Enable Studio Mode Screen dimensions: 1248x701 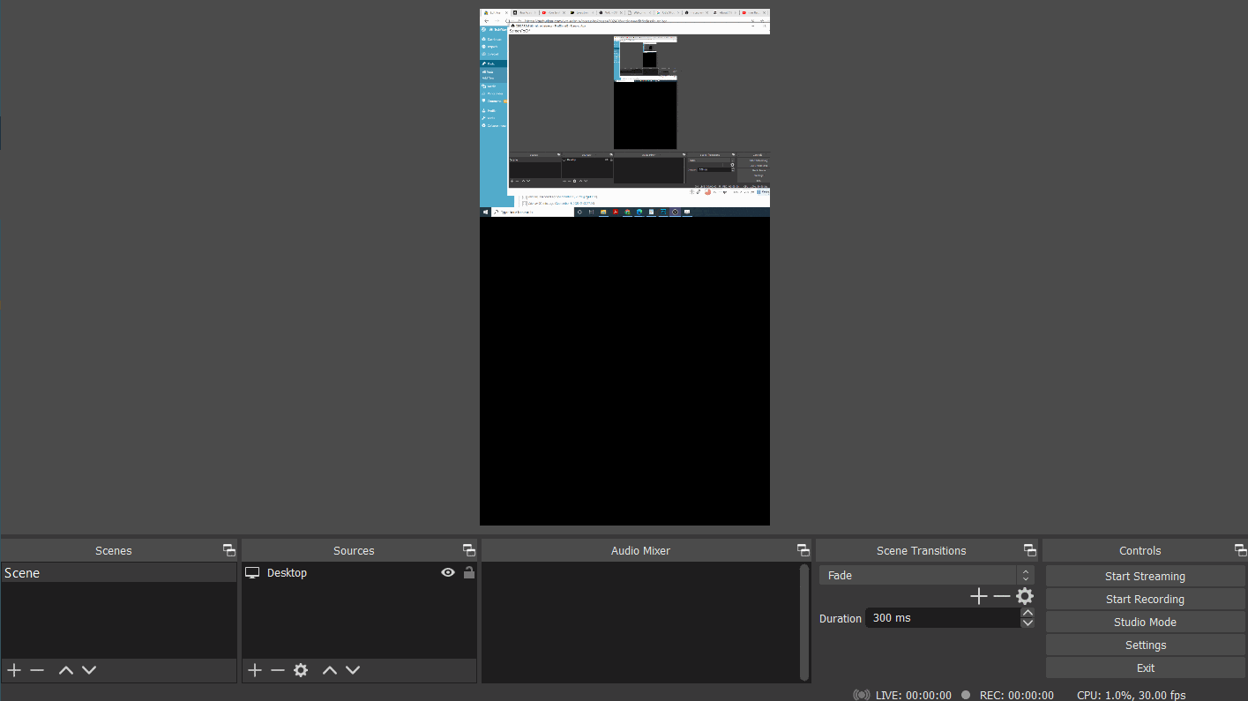click(x=1145, y=622)
